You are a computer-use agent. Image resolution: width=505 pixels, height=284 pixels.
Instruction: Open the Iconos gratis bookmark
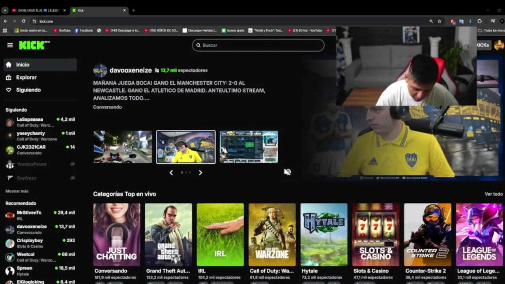233,30
